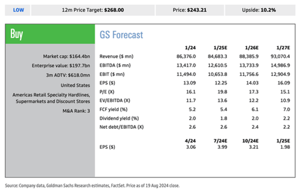This screenshot has height=193, width=304.
Task: Select annual EPS value 14.03
Action: click(x=252, y=83)
